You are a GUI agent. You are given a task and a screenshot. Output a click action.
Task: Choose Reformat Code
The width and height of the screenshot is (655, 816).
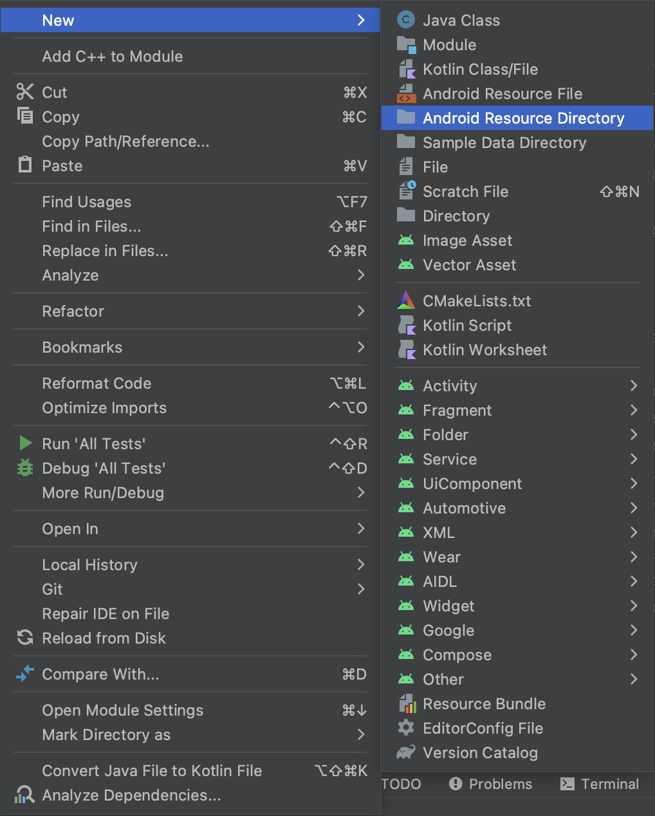(x=190, y=384)
